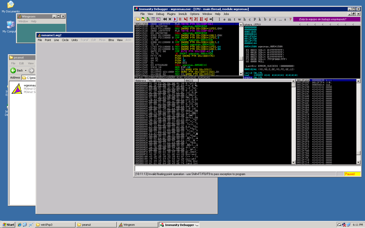Click the down arrow of the disassembly scrollbar
The width and height of the screenshot is (365, 228).
point(241,74)
